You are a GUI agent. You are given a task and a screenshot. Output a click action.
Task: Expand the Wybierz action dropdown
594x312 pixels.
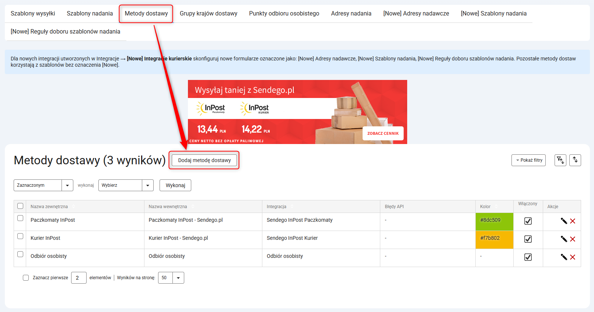(126, 185)
